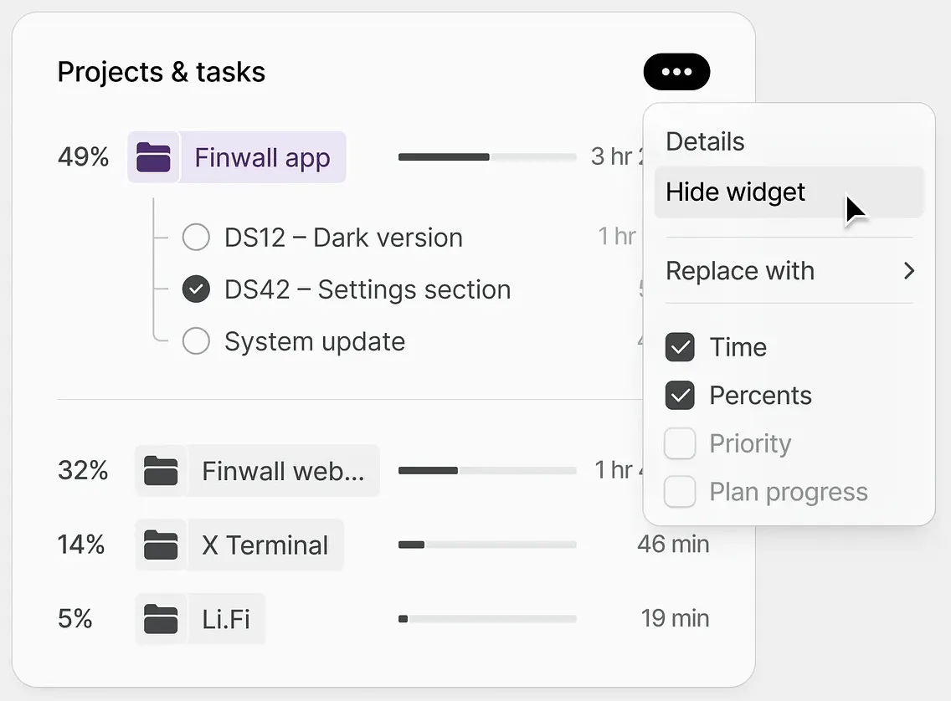Enable the Priority checkbox
The image size is (951, 701).
679,443
